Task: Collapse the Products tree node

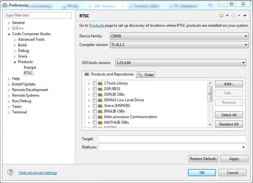Action: [x=15, y=62]
